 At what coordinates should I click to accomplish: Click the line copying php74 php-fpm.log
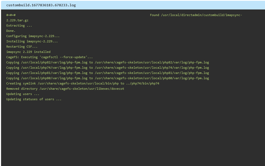click(x=108, y=68)
